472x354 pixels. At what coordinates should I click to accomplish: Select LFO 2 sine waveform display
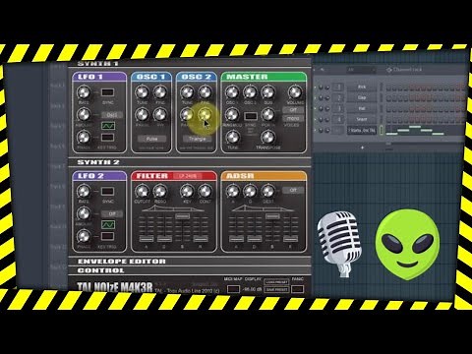pyautogui.click(x=108, y=225)
